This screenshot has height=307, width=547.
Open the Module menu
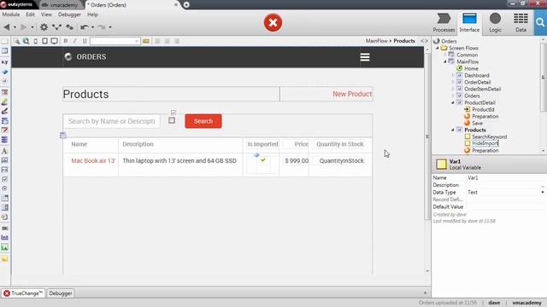point(11,14)
